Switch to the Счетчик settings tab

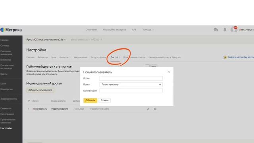31,57
